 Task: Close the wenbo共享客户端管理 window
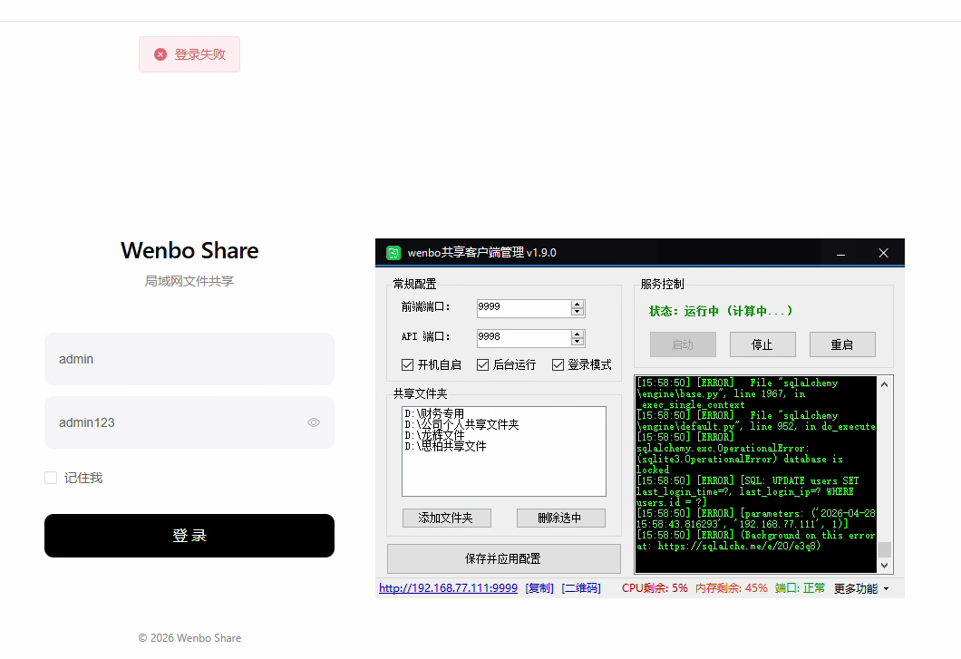click(883, 253)
